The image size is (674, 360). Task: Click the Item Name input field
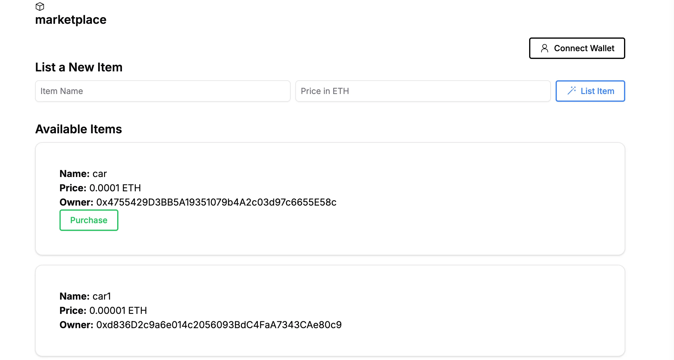pos(163,91)
